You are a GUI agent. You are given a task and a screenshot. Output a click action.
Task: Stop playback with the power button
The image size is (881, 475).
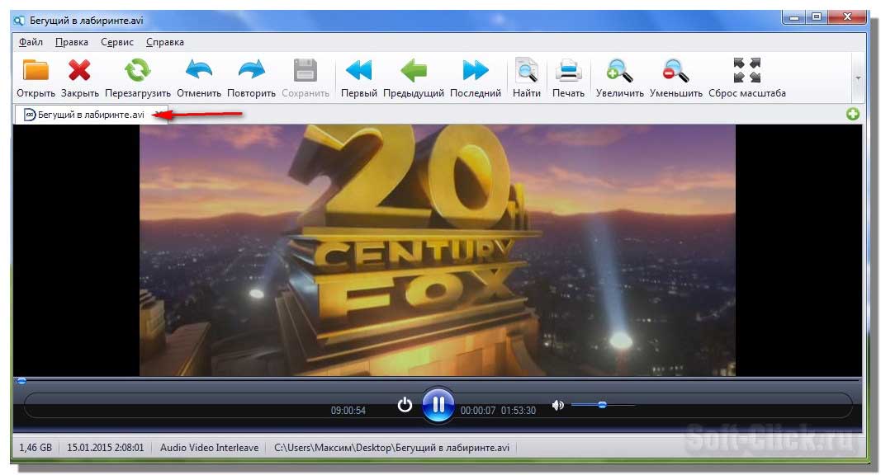(405, 405)
